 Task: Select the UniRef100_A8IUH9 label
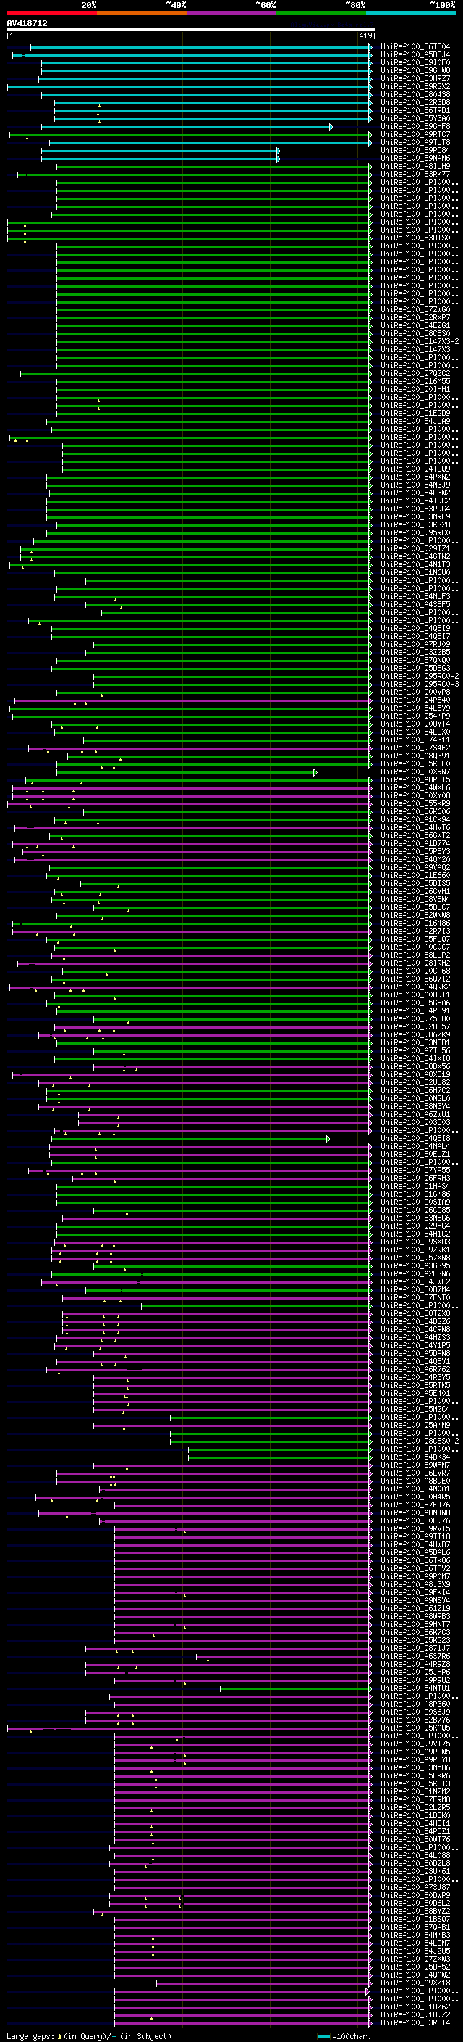pyautogui.click(x=415, y=167)
